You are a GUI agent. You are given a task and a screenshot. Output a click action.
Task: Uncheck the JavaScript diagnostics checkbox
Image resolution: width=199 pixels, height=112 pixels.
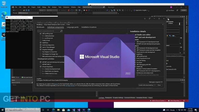40,45
